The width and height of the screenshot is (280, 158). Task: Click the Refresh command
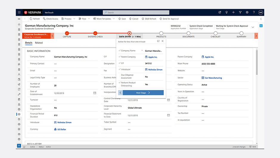click(35, 19)
